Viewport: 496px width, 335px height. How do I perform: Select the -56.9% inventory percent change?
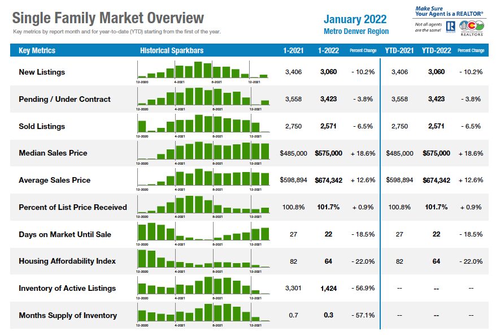click(x=363, y=288)
